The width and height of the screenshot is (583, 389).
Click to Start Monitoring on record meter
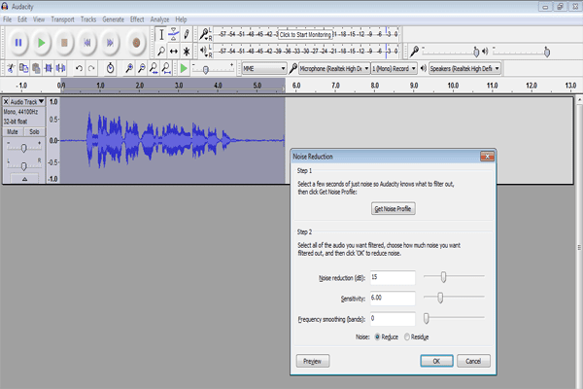point(305,35)
